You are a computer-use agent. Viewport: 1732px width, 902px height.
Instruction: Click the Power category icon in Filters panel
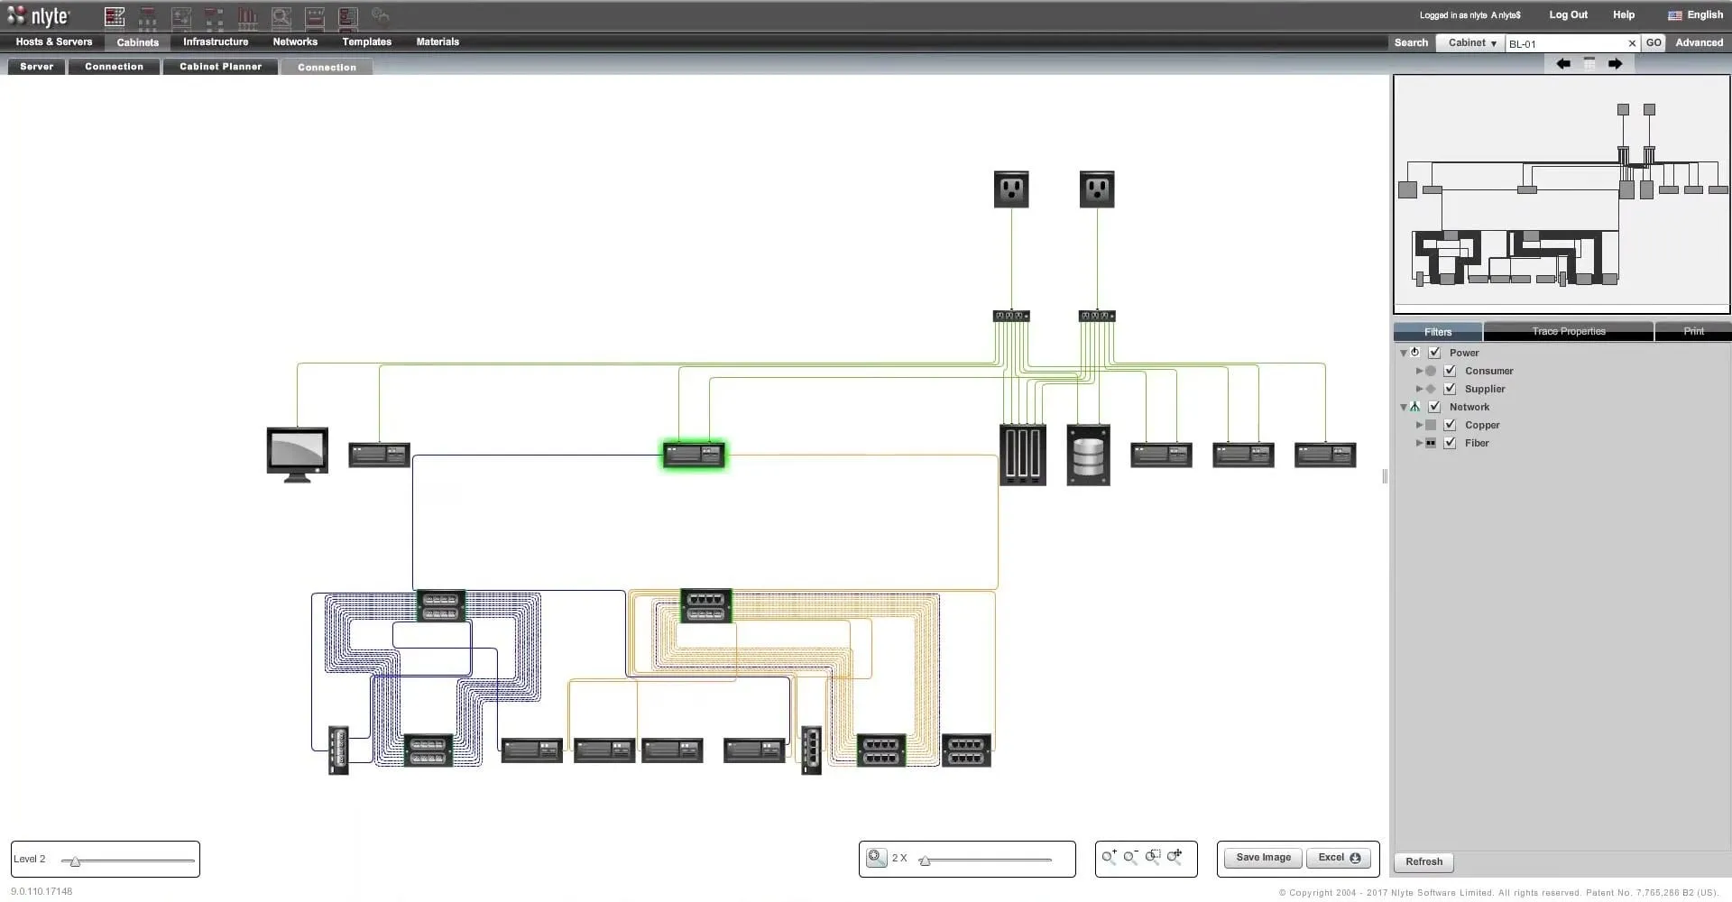(x=1415, y=353)
